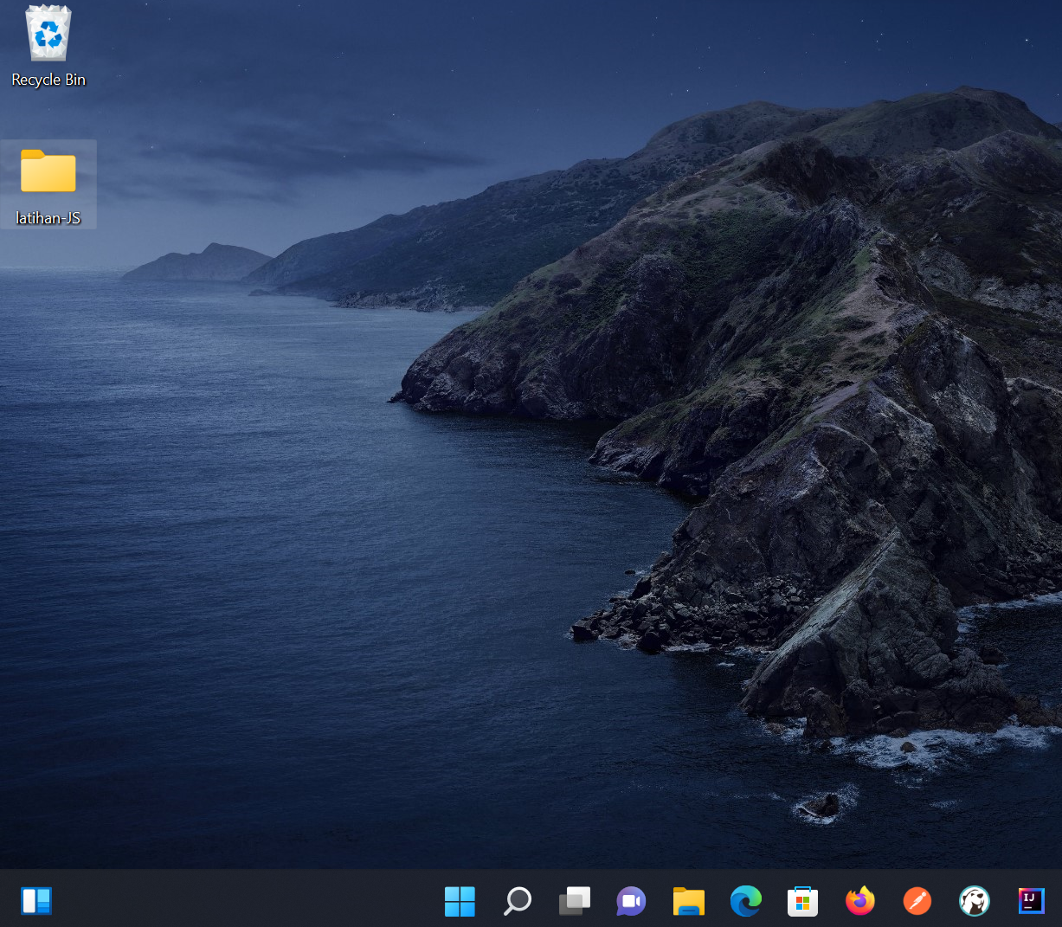The image size is (1062, 927).
Task: Click the "Recycle Bin" text label
Action: 48,80
